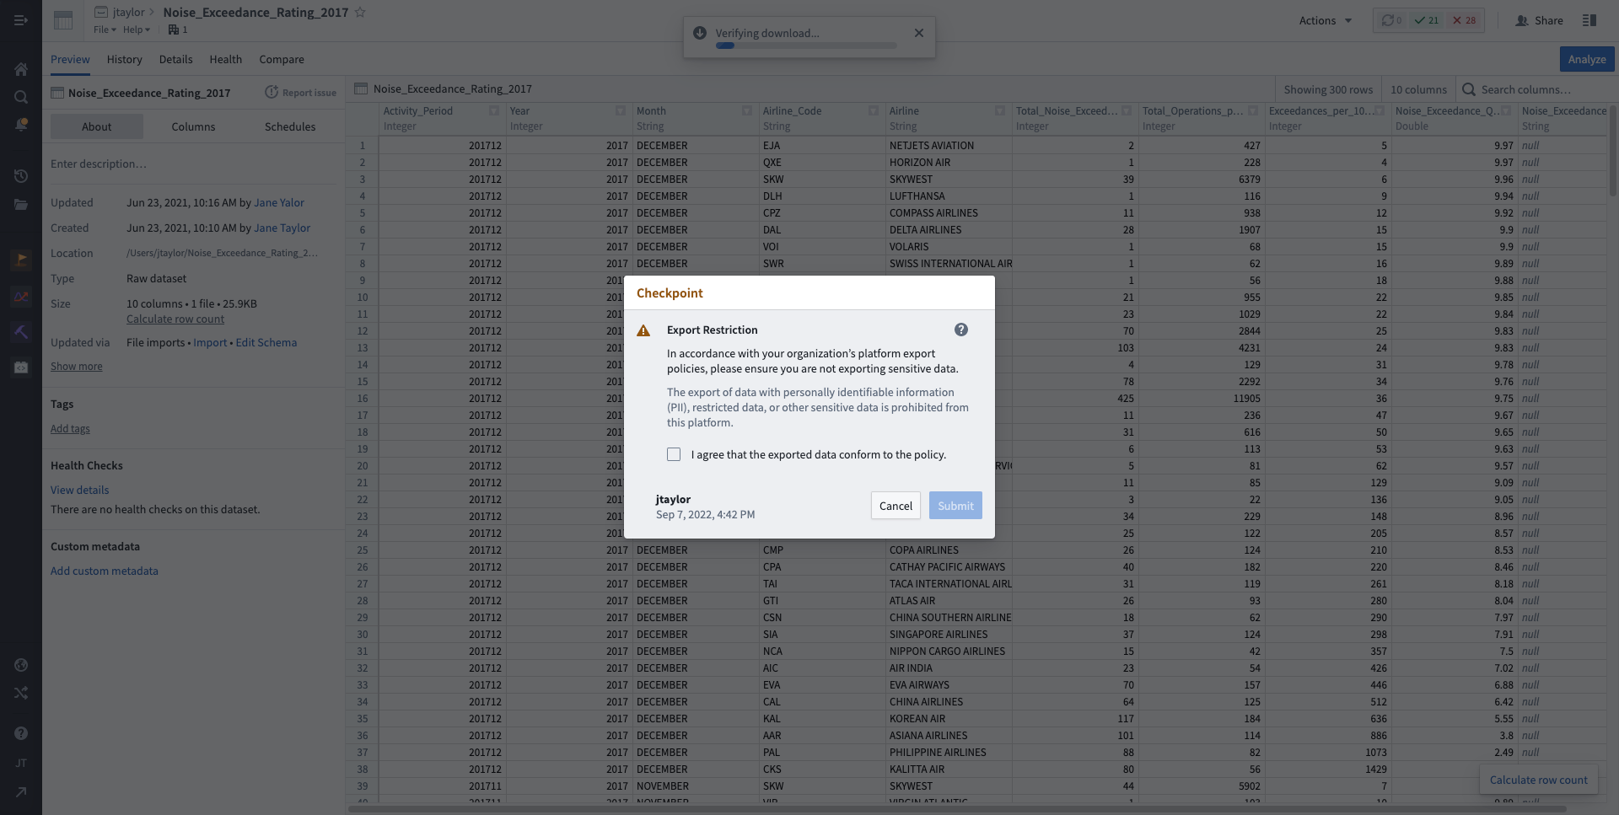Open the orange flag app in sidebar
The image size is (1619, 815).
21,260
